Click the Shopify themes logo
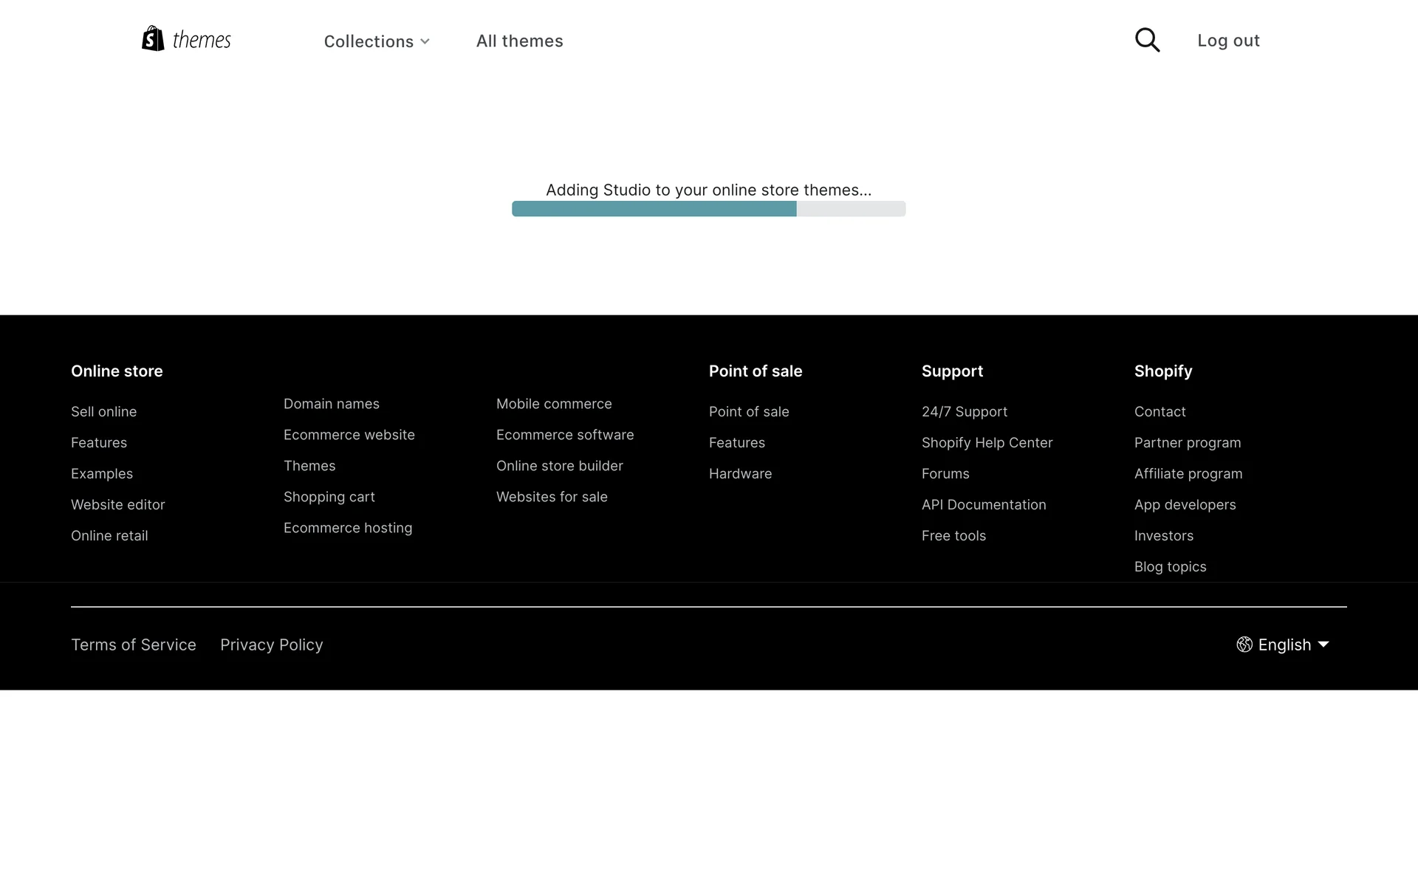 pyautogui.click(x=186, y=39)
